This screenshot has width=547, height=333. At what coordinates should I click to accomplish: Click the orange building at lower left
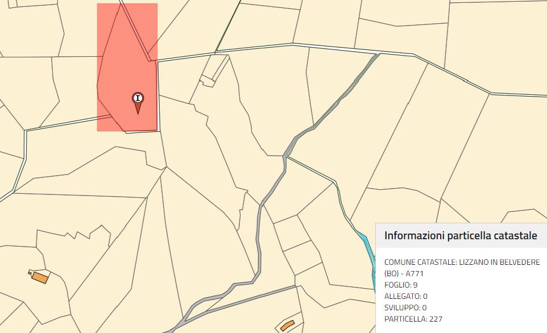[x=39, y=277]
